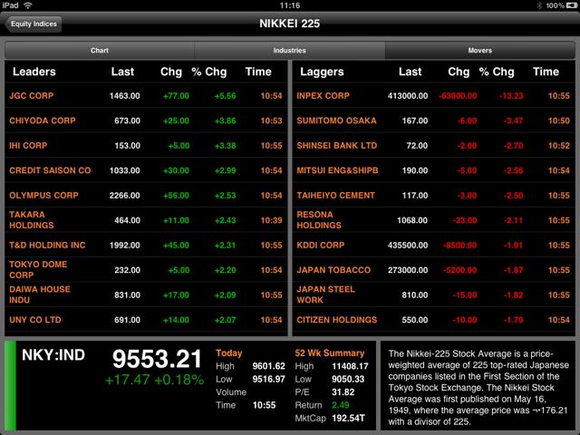Tap the 11:16 clock in status bar
The width and height of the screenshot is (580, 435).
(x=290, y=5)
